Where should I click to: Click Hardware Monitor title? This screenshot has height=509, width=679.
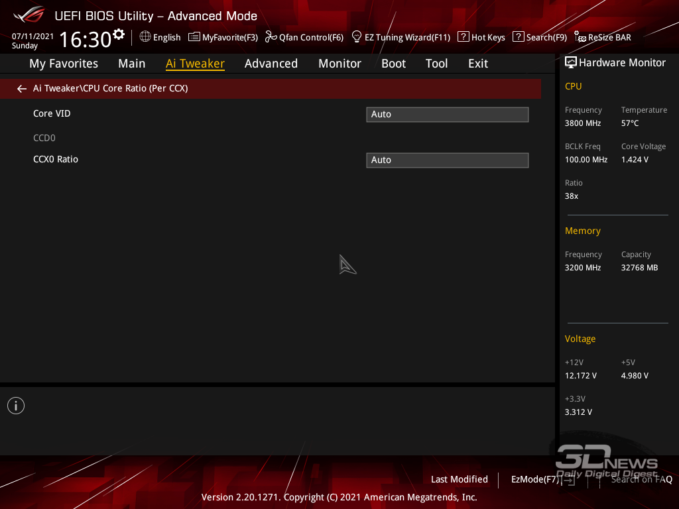click(622, 63)
